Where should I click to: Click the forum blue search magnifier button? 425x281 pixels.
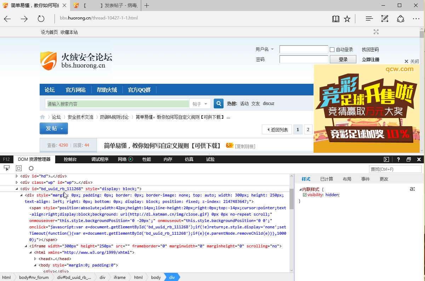(219, 104)
